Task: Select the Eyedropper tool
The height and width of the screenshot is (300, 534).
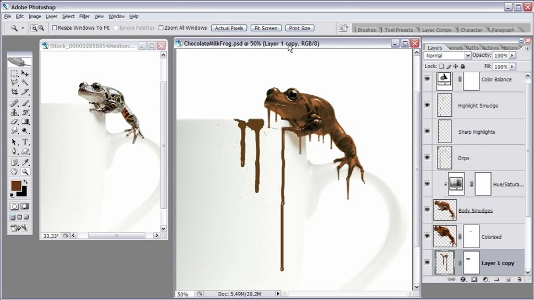Action: [25, 162]
